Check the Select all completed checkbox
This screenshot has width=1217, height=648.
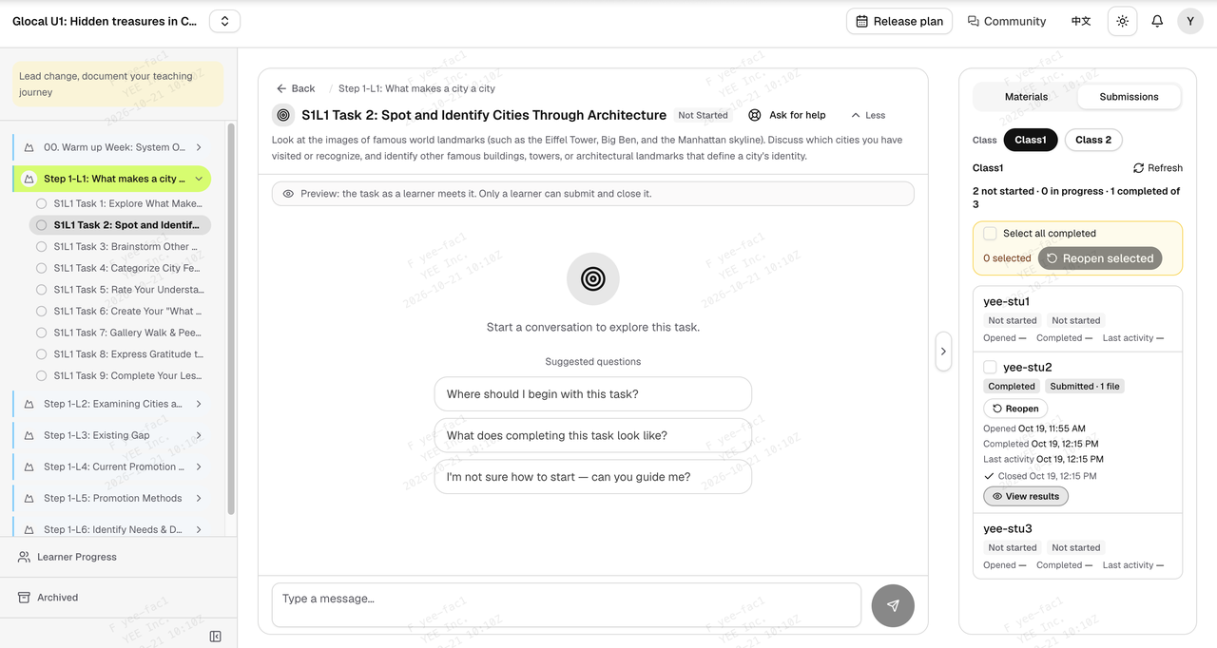(x=991, y=233)
